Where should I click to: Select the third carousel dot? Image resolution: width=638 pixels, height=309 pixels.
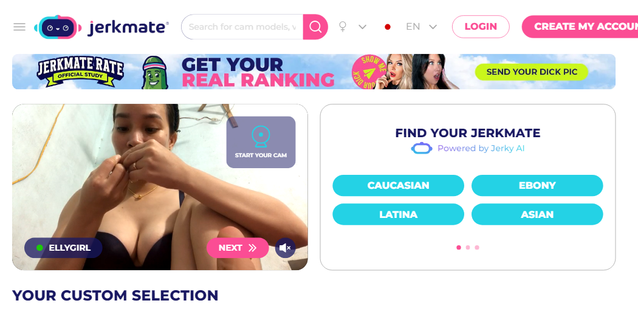477,247
